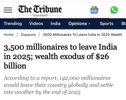Image resolution: width=126 pixels, height=100 pixels.
Task: Go to The Tribune logo homepage
Action: coord(40,10)
